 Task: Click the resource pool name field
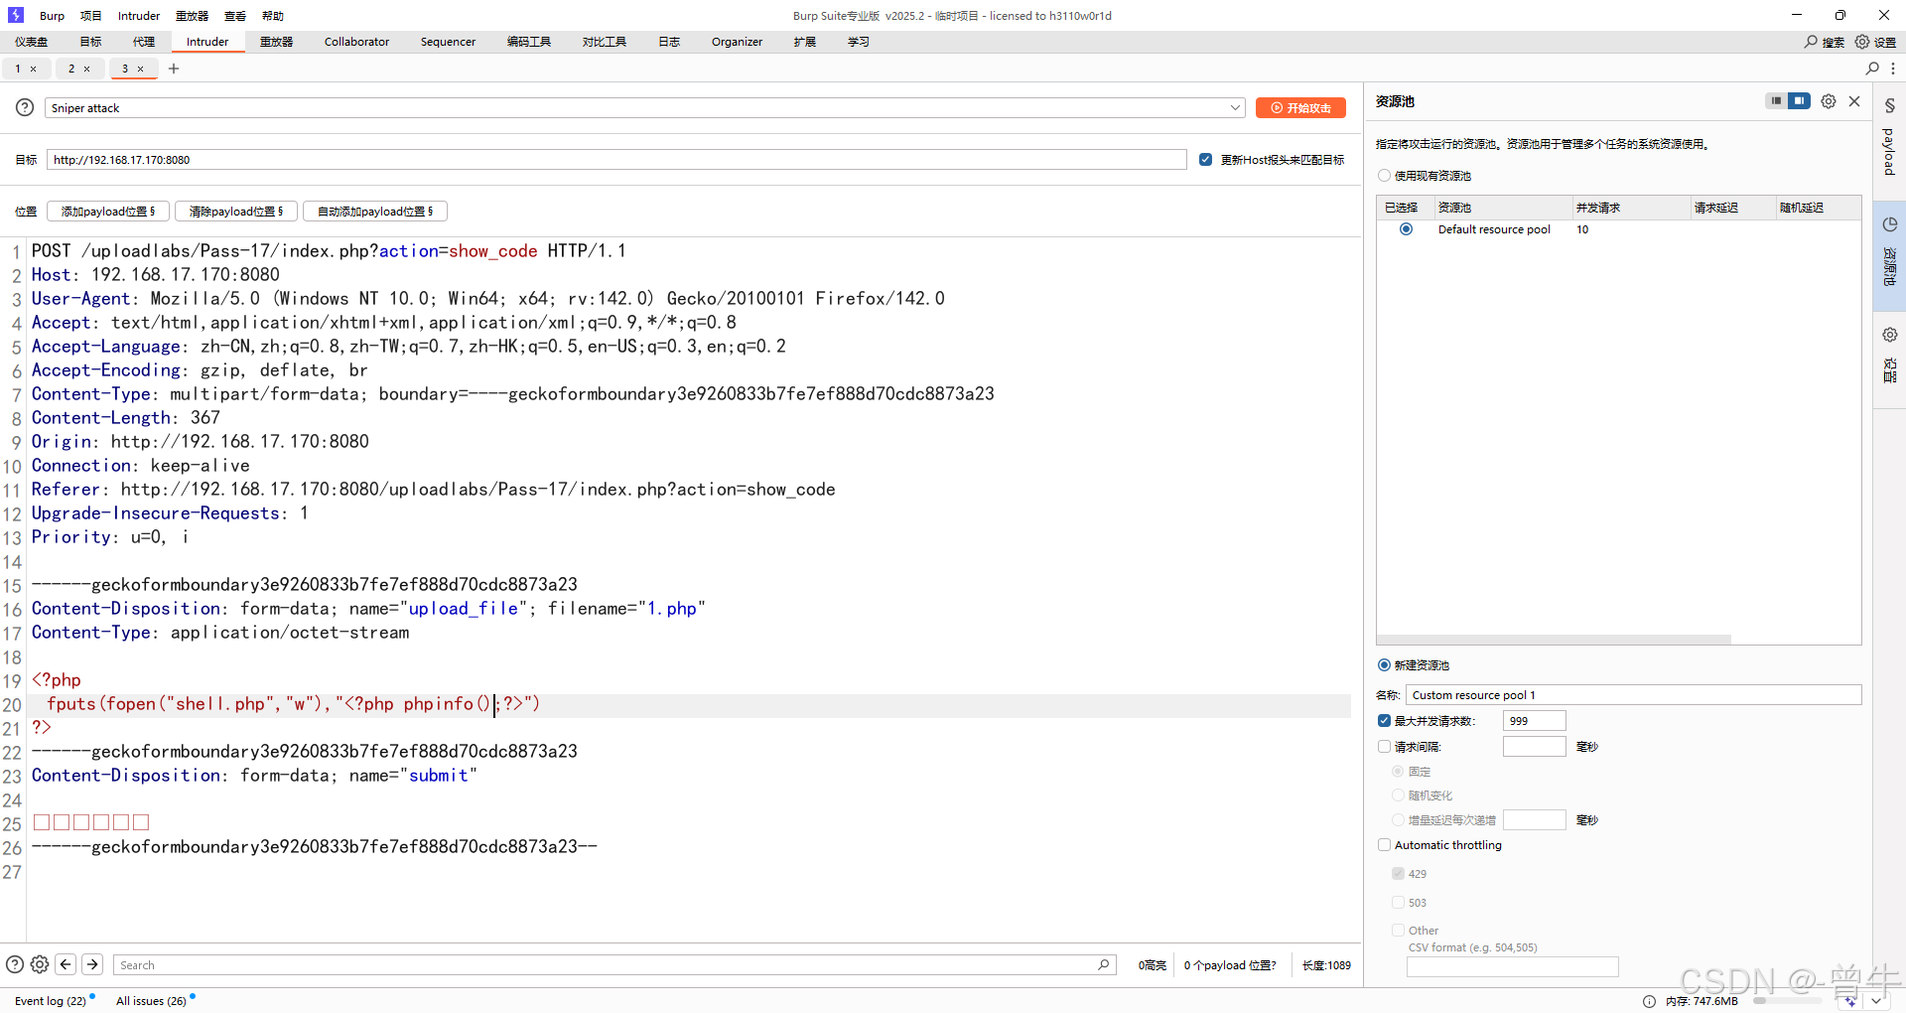[1633, 694]
